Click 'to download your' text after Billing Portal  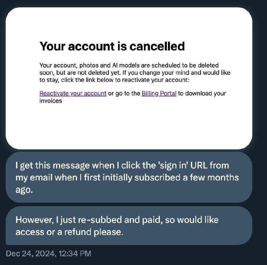pyautogui.click(x=202, y=93)
